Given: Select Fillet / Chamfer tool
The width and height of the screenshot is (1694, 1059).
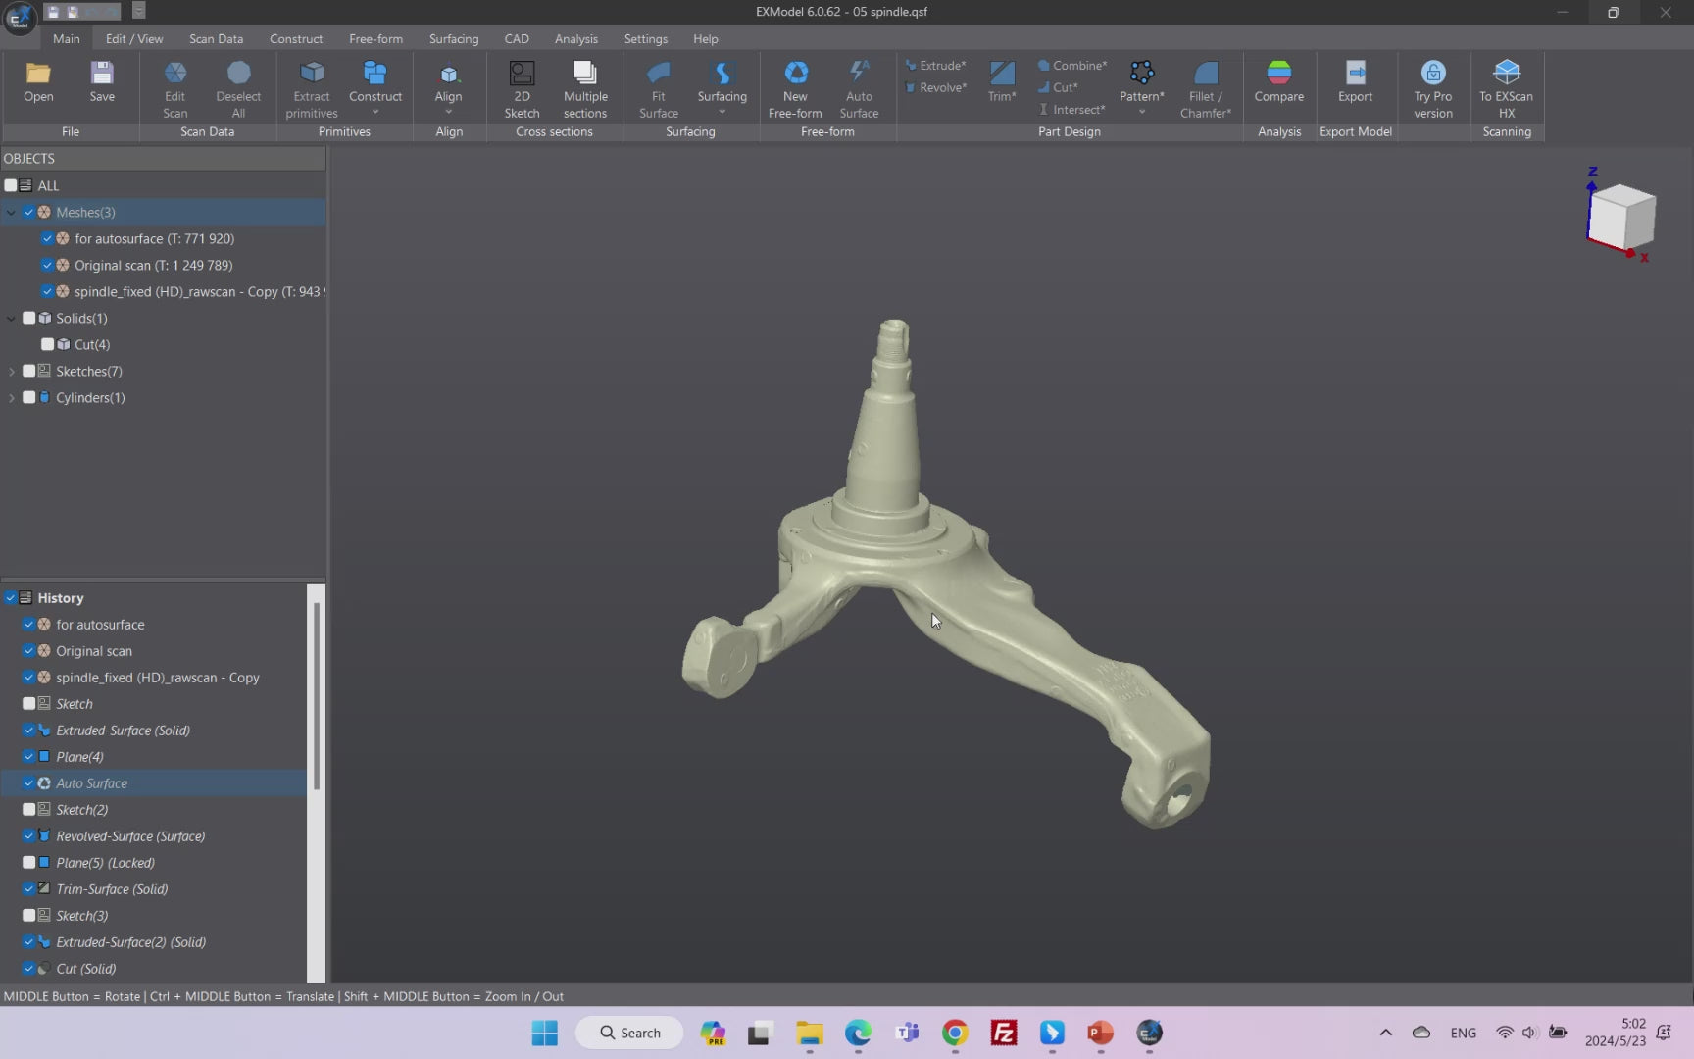Looking at the screenshot, I should point(1206,89).
